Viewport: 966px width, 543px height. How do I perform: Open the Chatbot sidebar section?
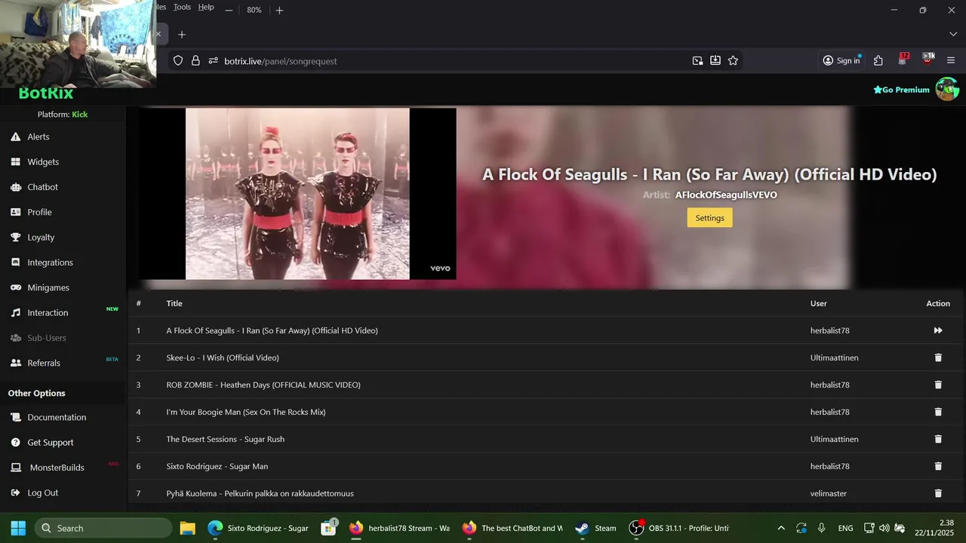[42, 187]
